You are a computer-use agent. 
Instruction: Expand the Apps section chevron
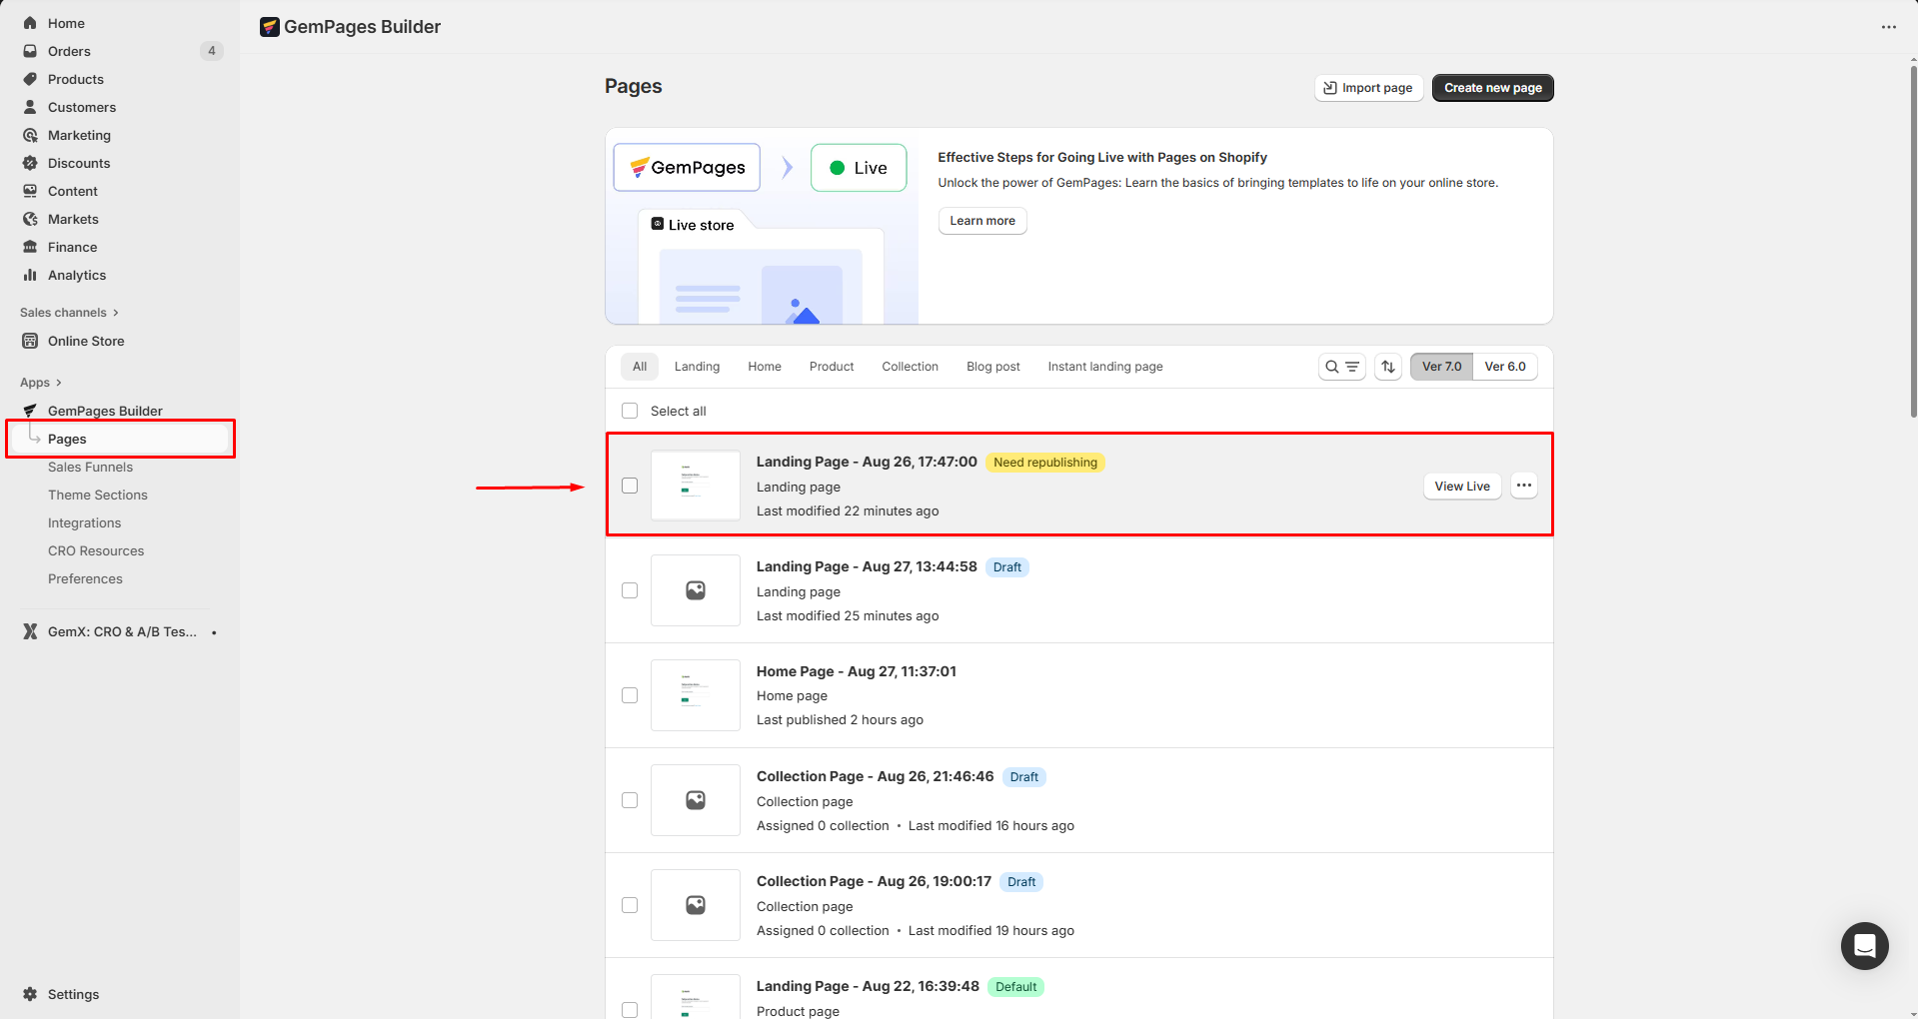coord(59,383)
